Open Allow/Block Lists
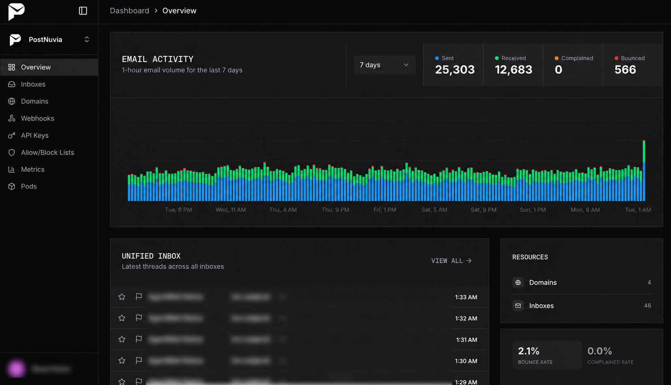The image size is (671, 385). [49, 152]
